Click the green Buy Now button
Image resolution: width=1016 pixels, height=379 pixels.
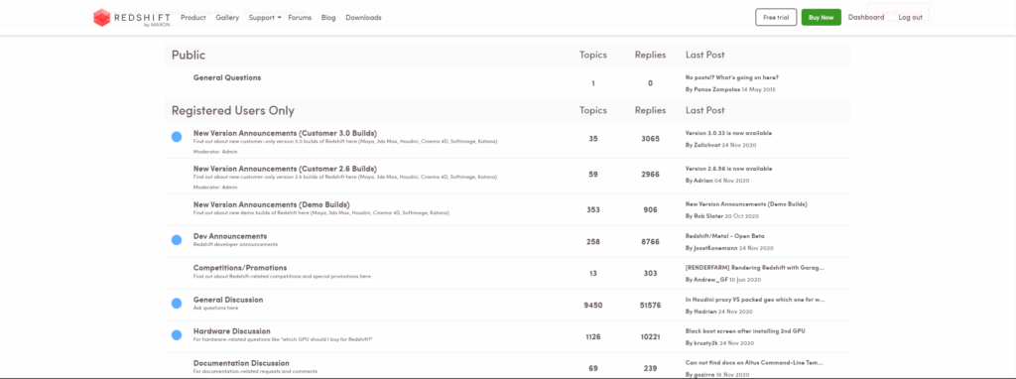click(x=821, y=18)
